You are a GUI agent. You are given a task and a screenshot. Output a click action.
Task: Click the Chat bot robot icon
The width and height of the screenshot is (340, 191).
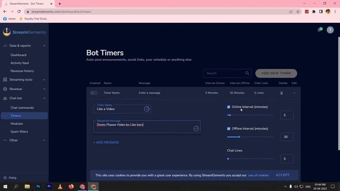[x=5, y=98]
